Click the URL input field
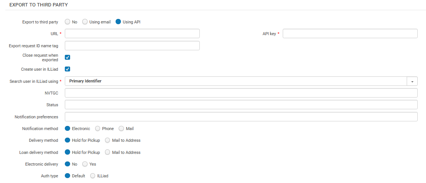 click(132, 34)
